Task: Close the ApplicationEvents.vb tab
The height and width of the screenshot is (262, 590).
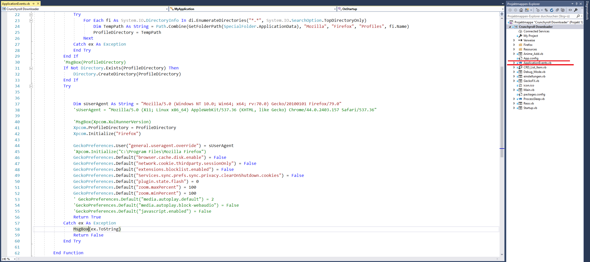Action: pyautogui.click(x=38, y=4)
